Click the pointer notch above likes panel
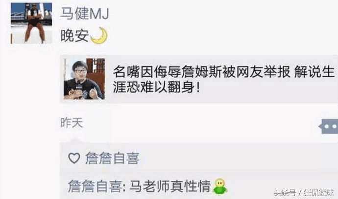This screenshot has width=338, height=199. pyautogui.click(x=73, y=139)
